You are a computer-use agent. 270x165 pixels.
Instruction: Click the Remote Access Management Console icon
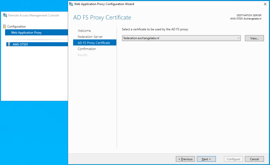(x=5, y=15)
